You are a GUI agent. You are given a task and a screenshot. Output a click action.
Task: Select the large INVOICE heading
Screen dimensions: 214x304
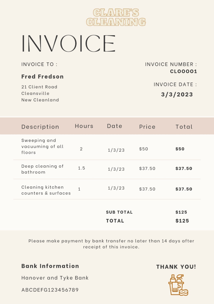click(68, 44)
